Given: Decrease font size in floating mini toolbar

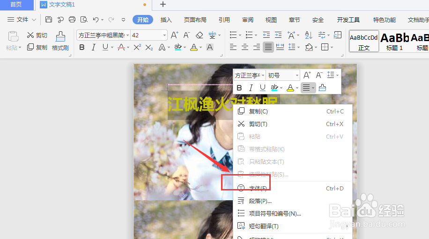Looking at the screenshot, I should [319, 75].
